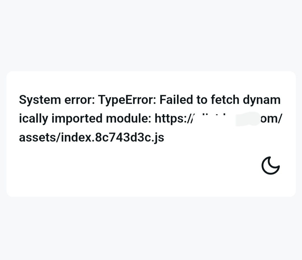
Task: Click the ".js" extension of the filename
Action: point(158,138)
